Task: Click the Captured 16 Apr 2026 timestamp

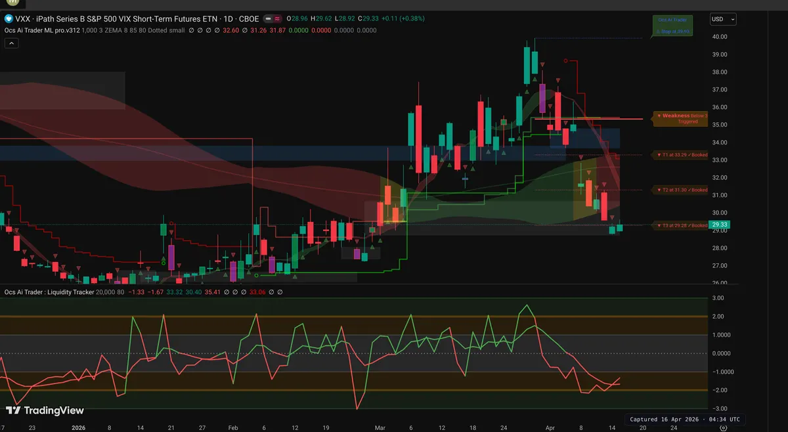Action: [x=684, y=419]
